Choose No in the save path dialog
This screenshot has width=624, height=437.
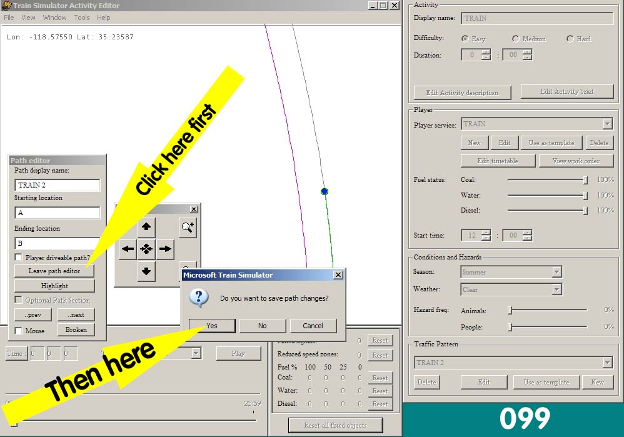pyautogui.click(x=263, y=326)
